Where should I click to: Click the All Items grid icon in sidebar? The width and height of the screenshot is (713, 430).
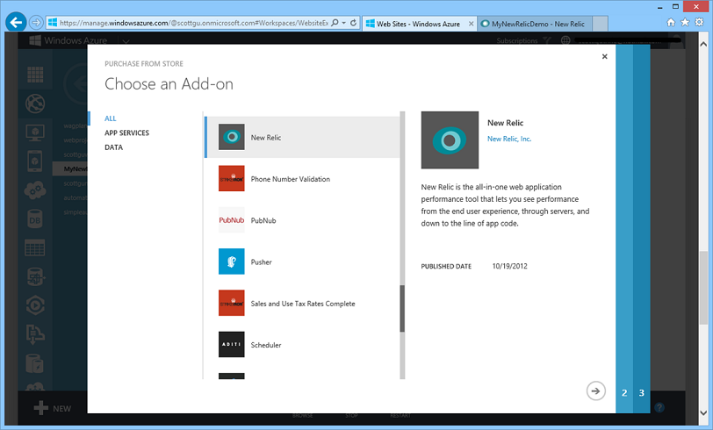pyautogui.click(x=35, y=75)
